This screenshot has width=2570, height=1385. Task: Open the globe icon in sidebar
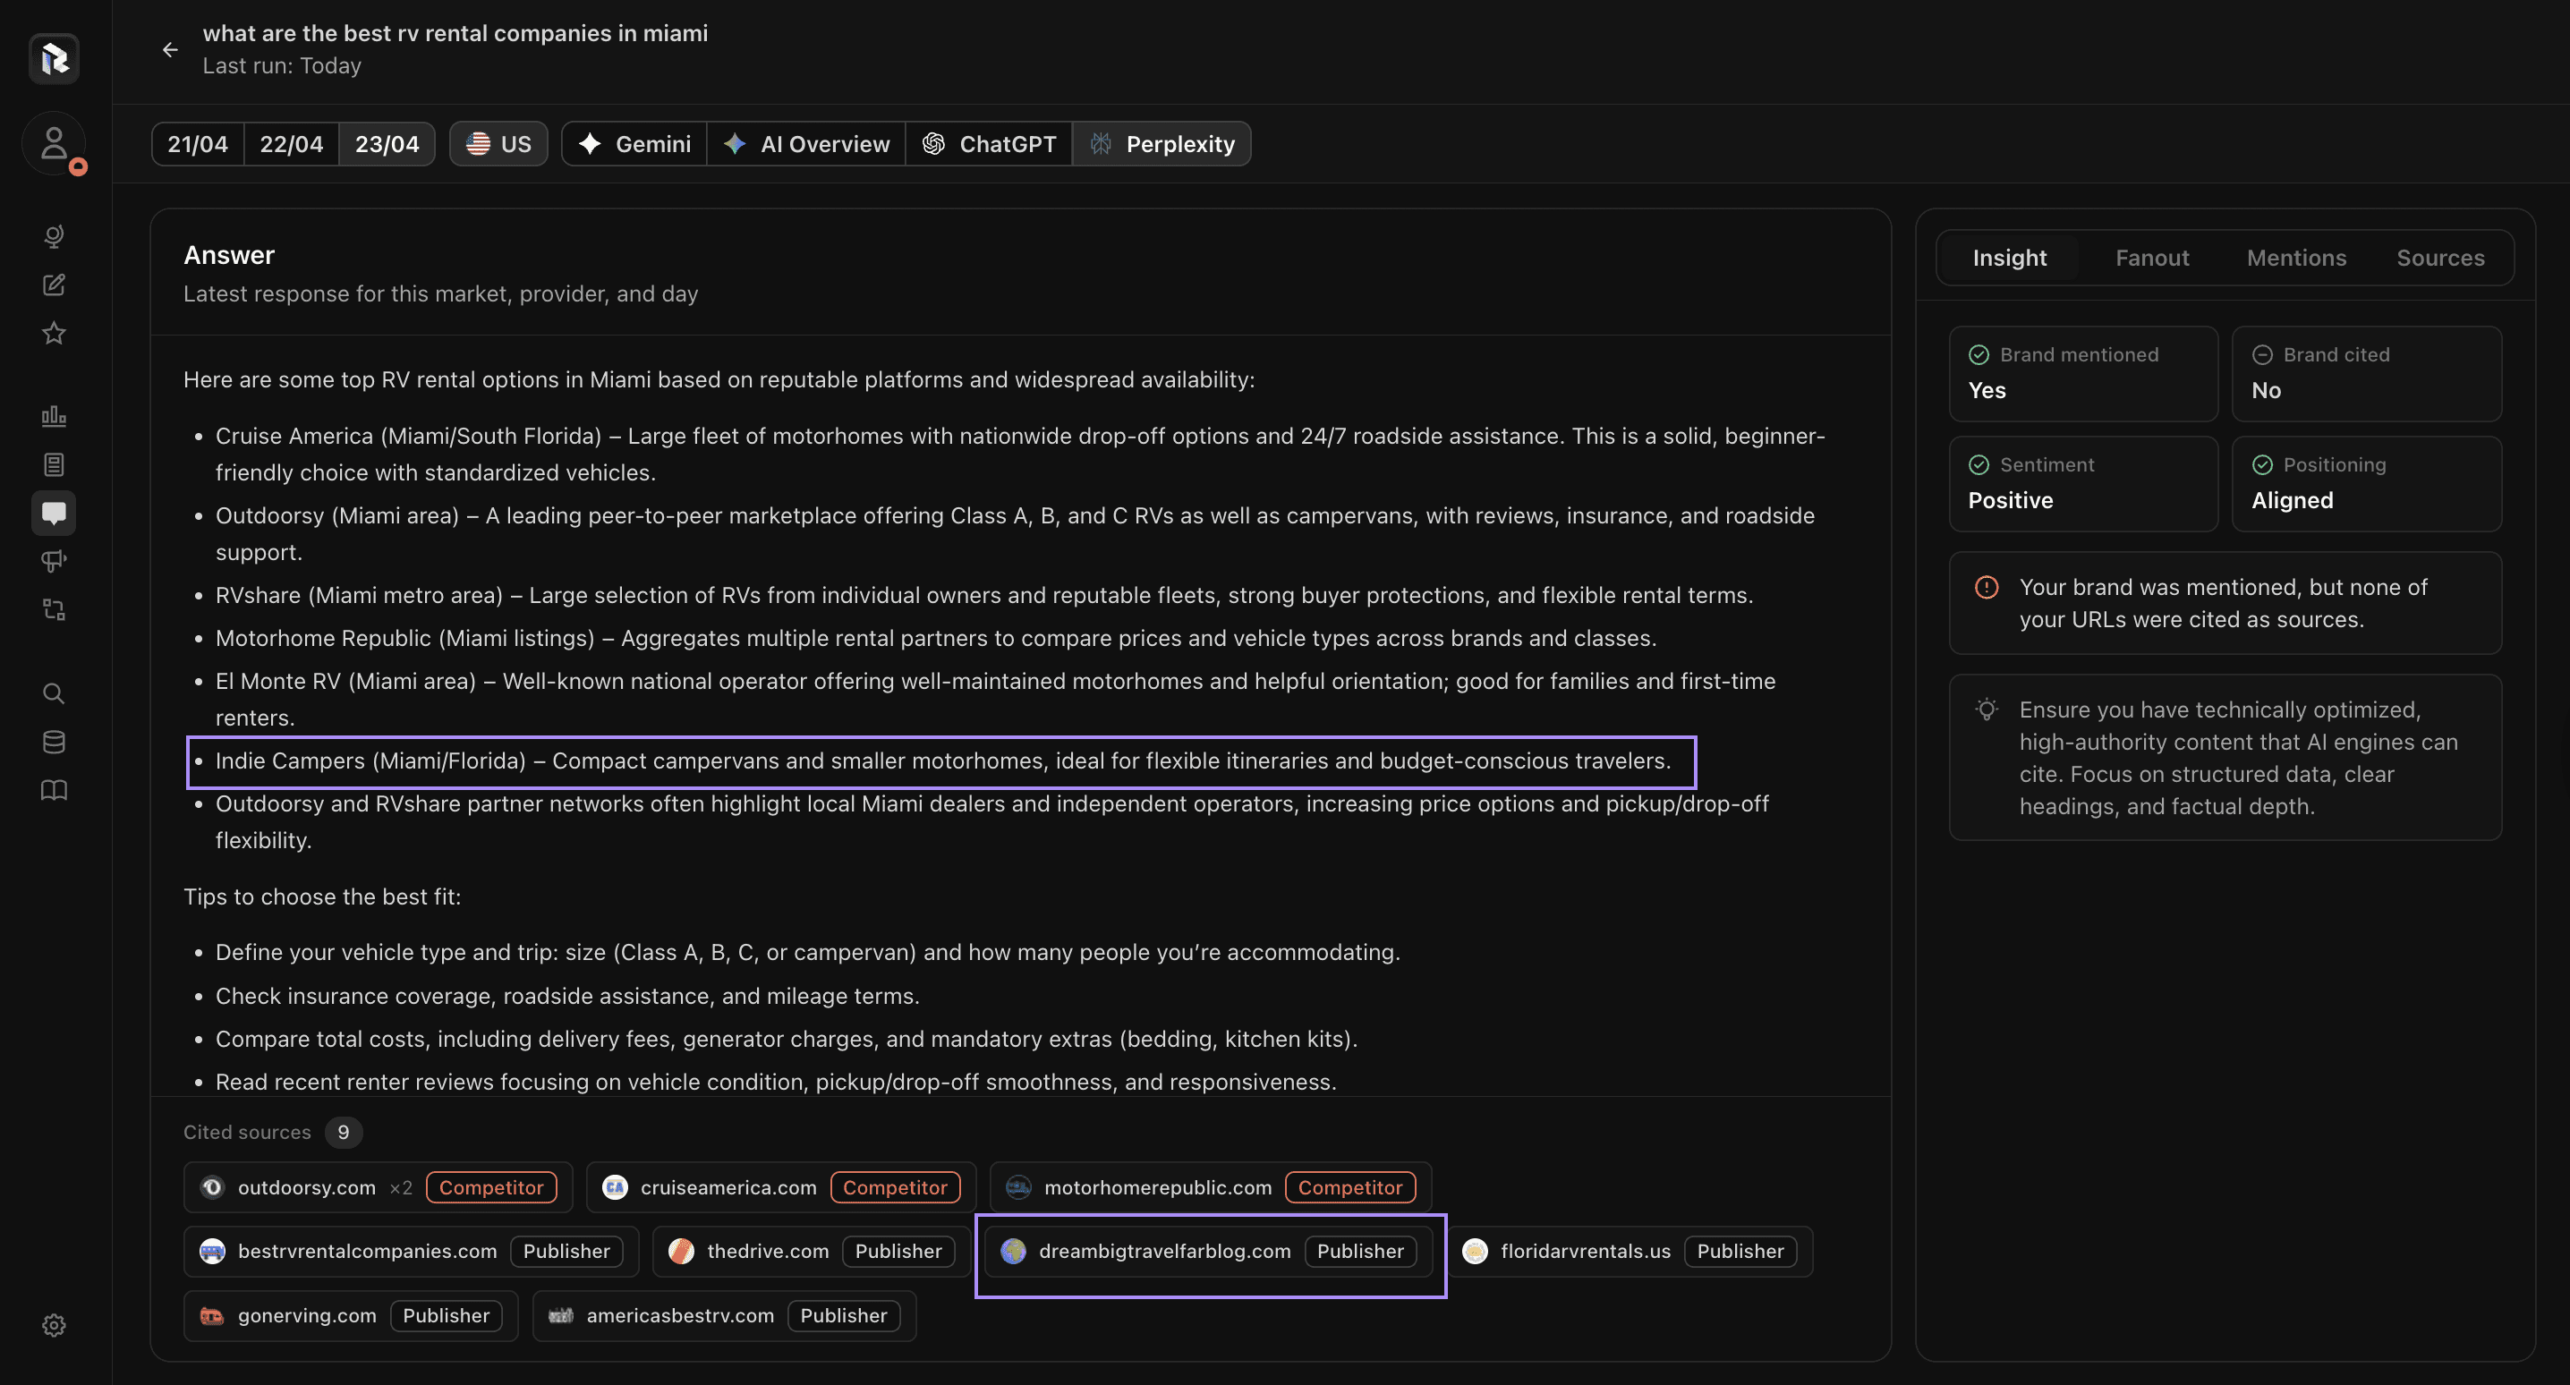pos(54,235)
